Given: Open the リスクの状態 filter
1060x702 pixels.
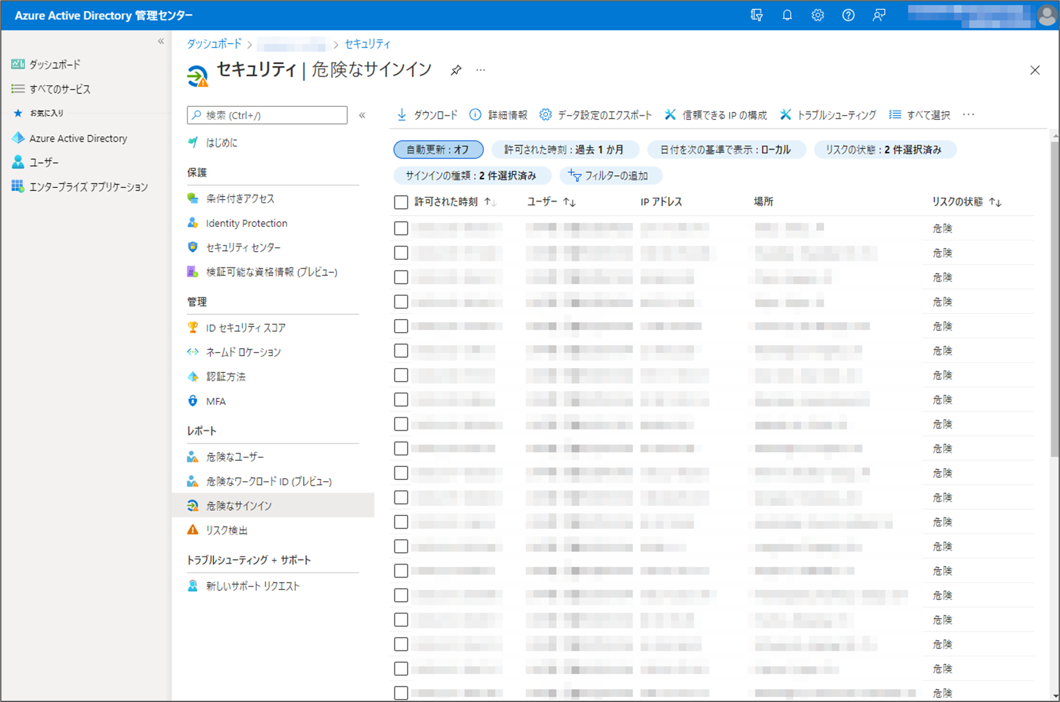Looking at the screenshot, I should pyautogui.click(x=885, y=149).
